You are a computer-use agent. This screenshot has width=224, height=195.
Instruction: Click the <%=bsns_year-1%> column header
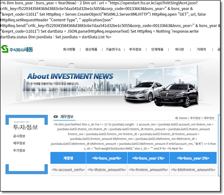[148, 158]
